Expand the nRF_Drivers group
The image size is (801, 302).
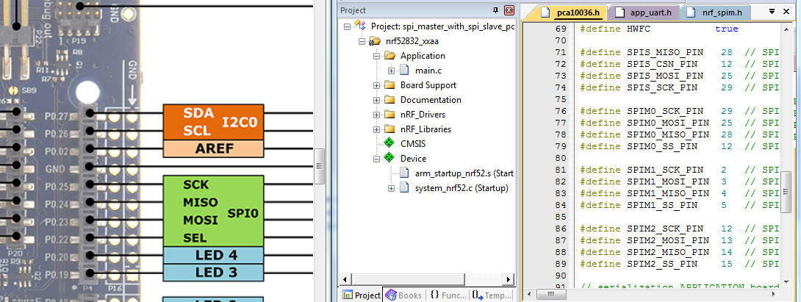(377, 115)
